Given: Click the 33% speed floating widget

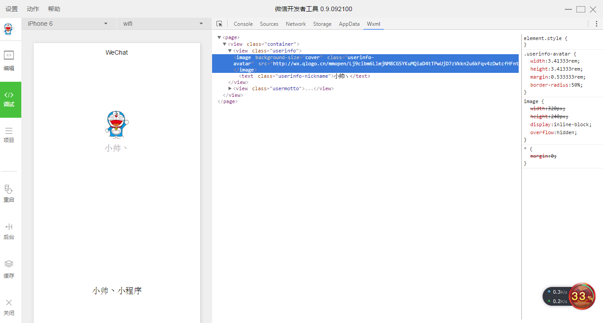Looking at the screenshot, I should pos(582,296).
